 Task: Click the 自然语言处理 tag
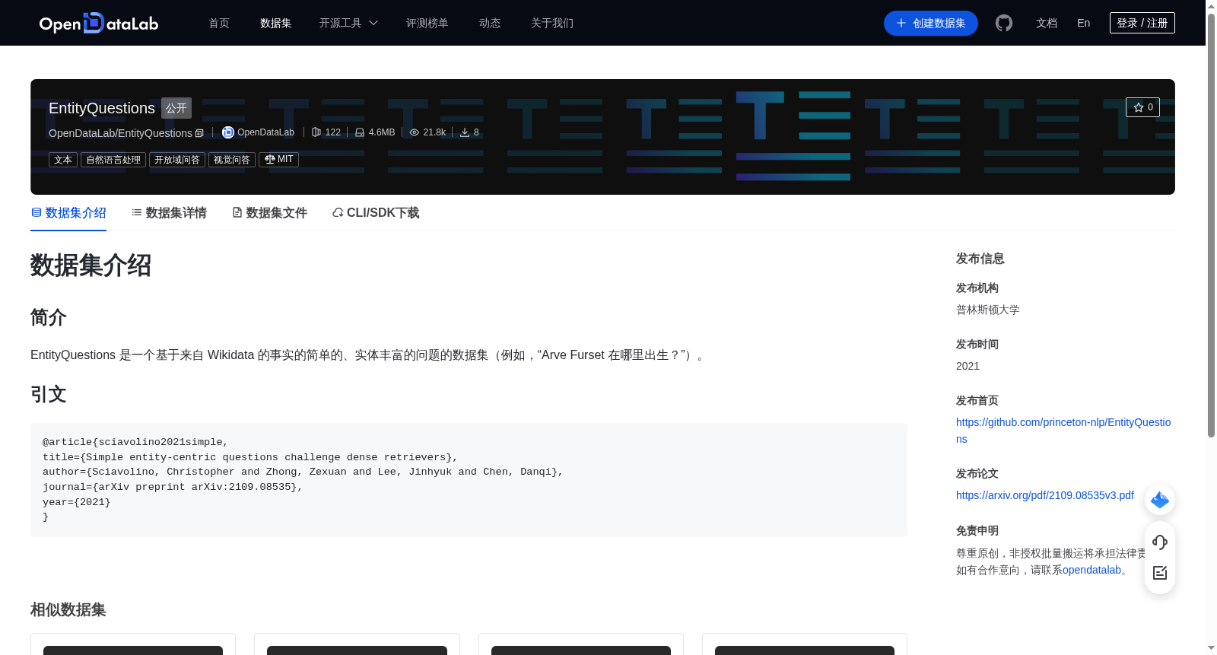113,160
